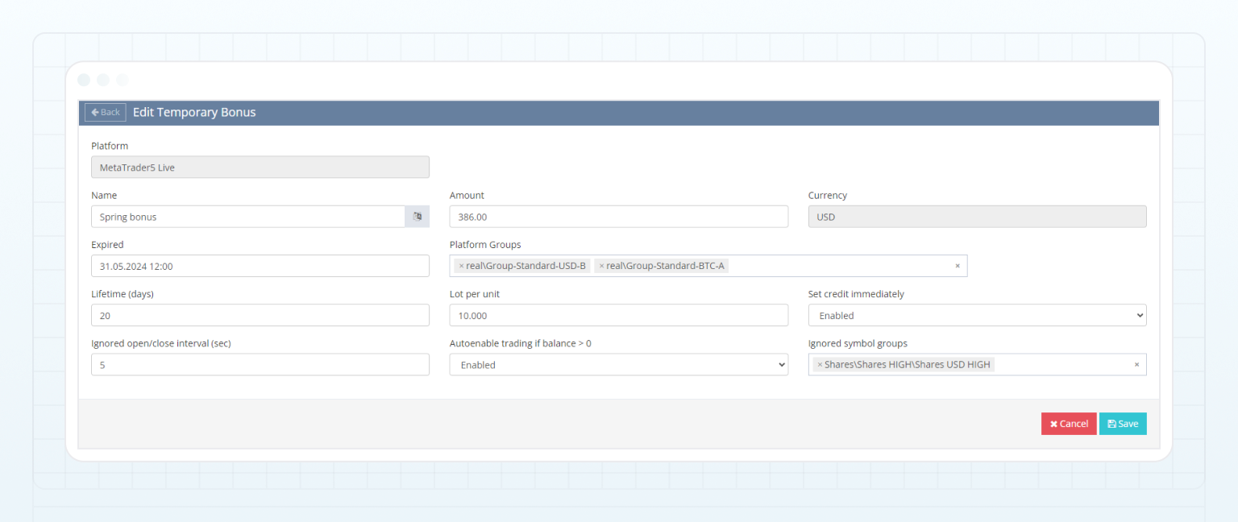Click the floppy disk icon on Save
The image size is (1238, 522).
(x=1111, y=423)
